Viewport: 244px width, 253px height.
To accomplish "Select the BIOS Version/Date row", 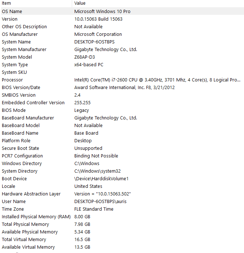I will tap(123, 87).
